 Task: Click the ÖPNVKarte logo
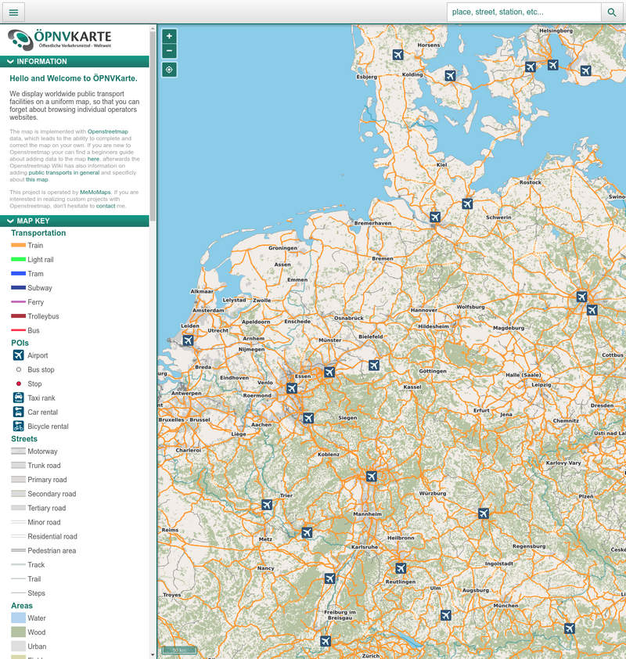[x=59, y=39]
